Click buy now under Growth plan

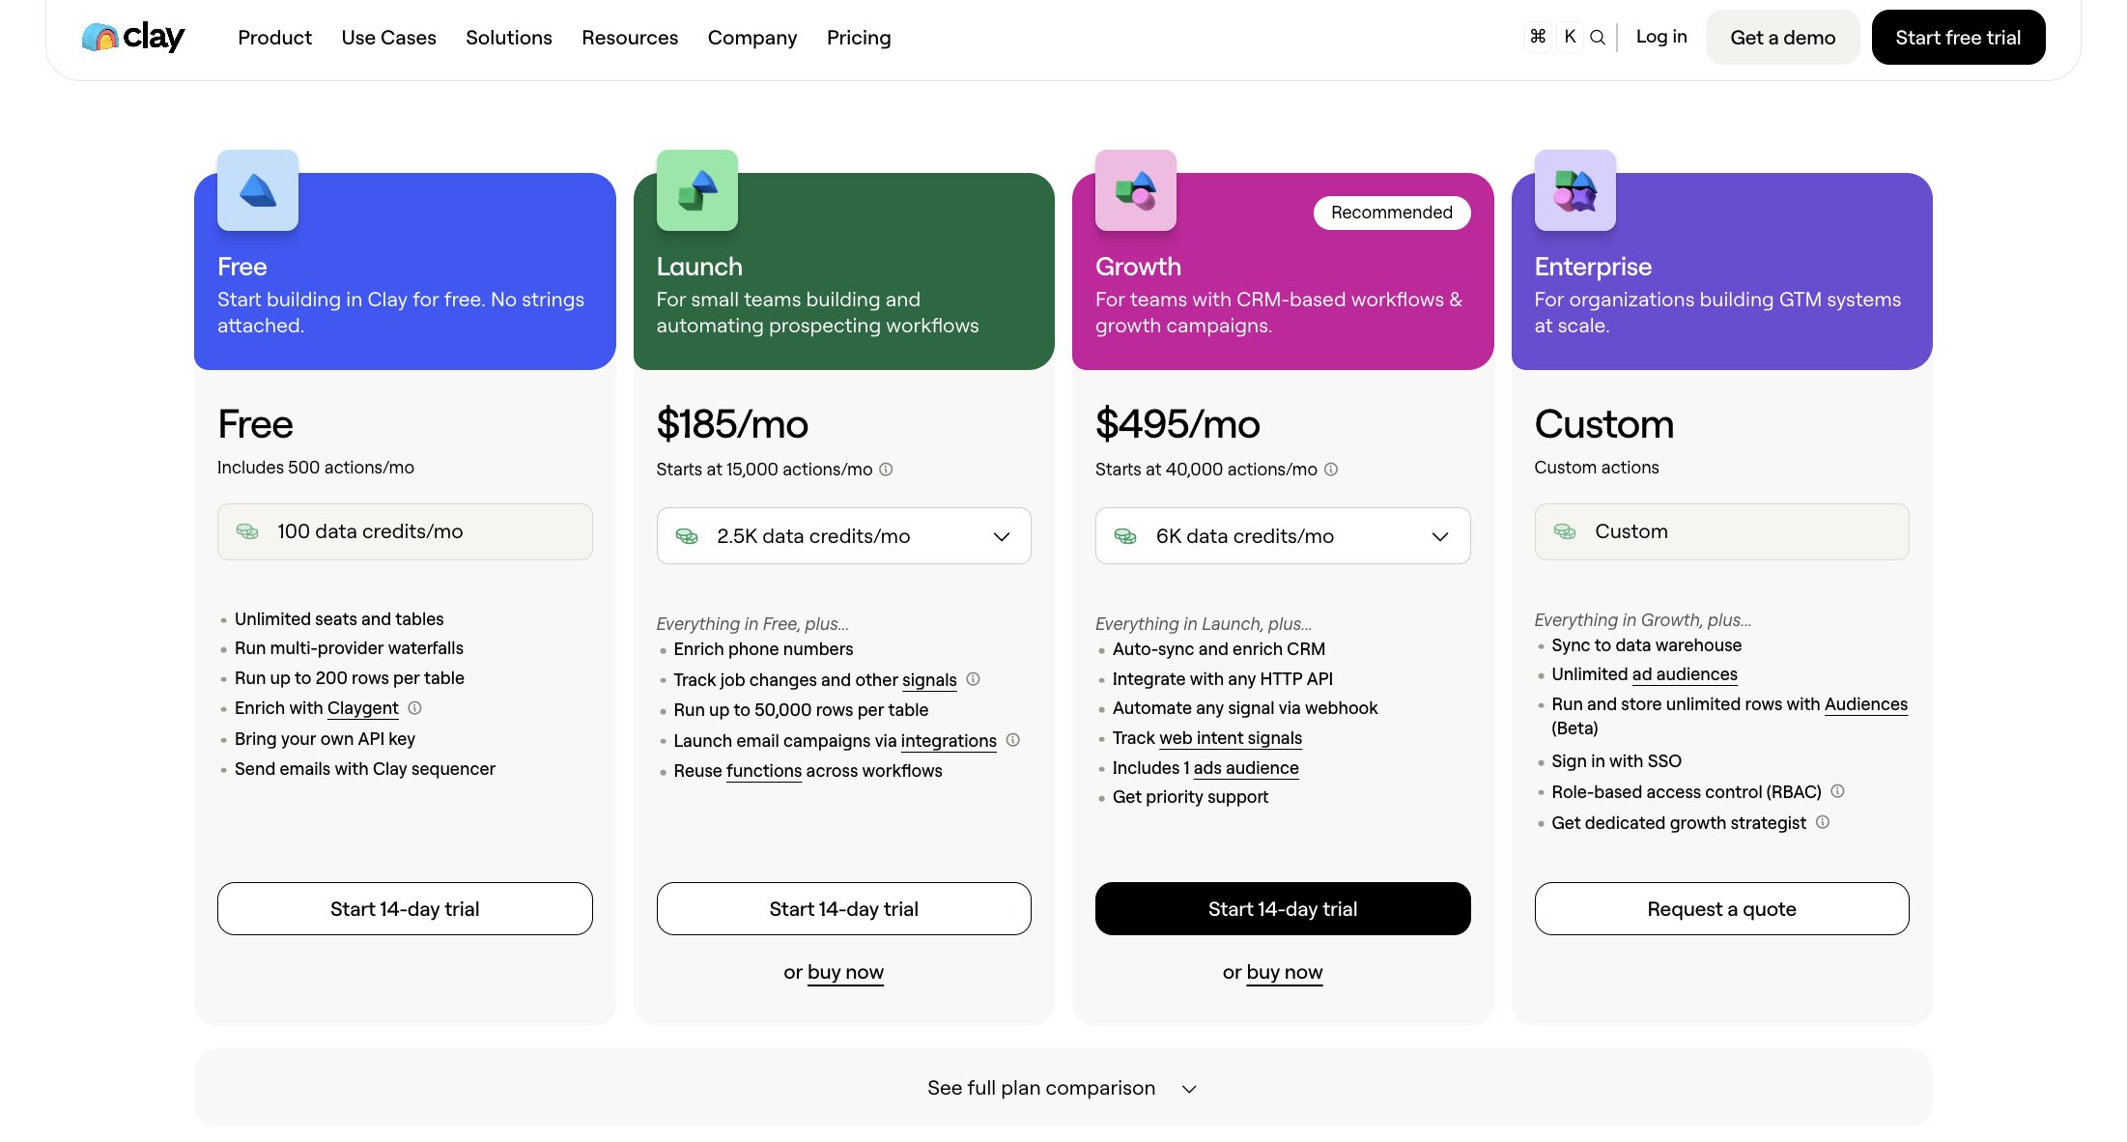(1285, 972)
